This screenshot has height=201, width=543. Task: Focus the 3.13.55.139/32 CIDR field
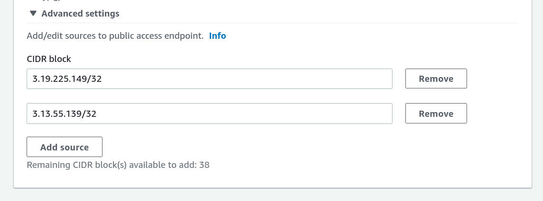click(x=209, y=114)
